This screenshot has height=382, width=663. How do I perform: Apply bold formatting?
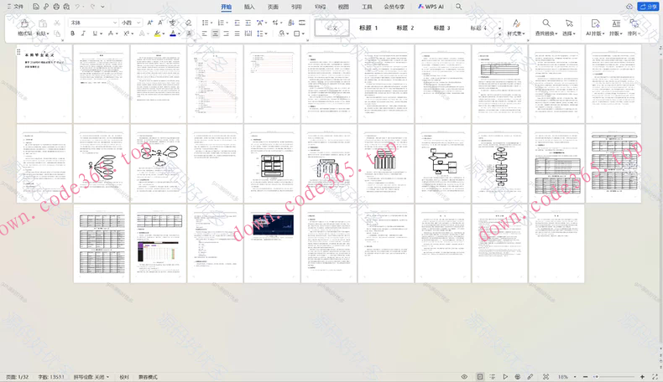(72, 34)
